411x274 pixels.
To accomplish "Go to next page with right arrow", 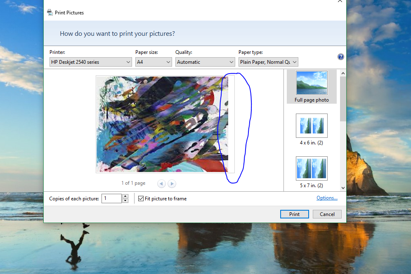I will point(172,183).
